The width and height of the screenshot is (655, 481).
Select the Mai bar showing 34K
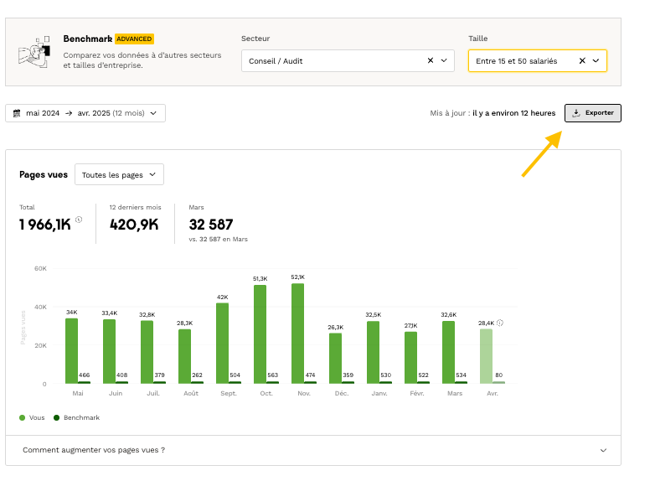[71, 351]
